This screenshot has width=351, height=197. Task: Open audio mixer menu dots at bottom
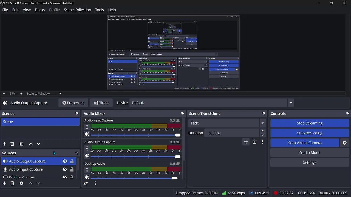pyautogui.click(x=95, y=184)
